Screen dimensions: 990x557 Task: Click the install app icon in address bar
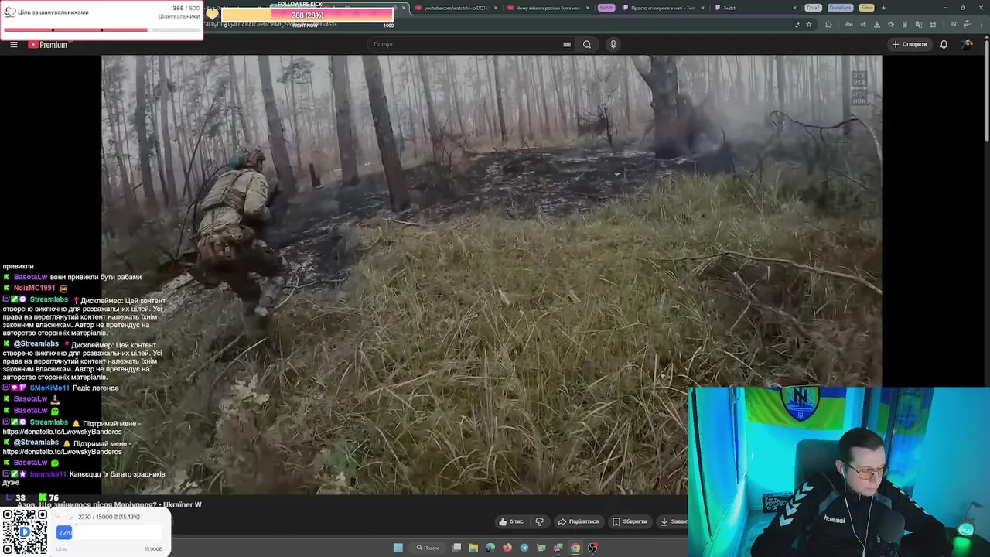click(x=796, y=24)
